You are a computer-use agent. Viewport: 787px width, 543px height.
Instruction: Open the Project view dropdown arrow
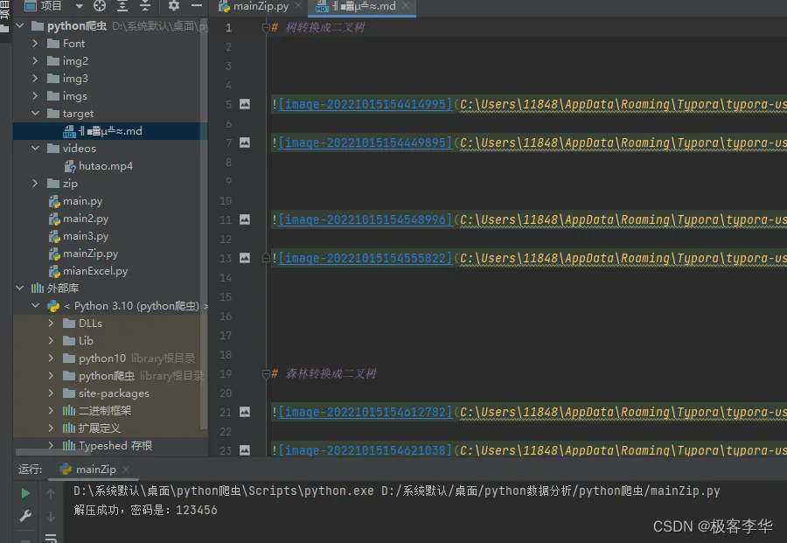click(80, 6)
